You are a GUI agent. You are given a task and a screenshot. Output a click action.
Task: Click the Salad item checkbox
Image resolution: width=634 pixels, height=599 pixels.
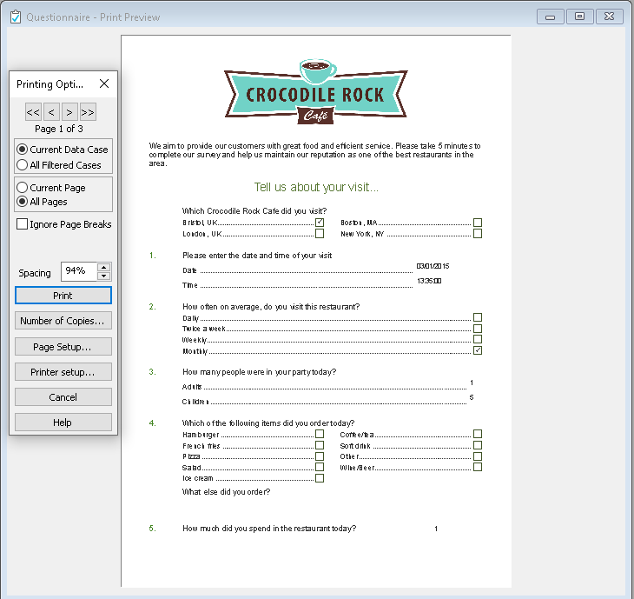pos(320,467)
